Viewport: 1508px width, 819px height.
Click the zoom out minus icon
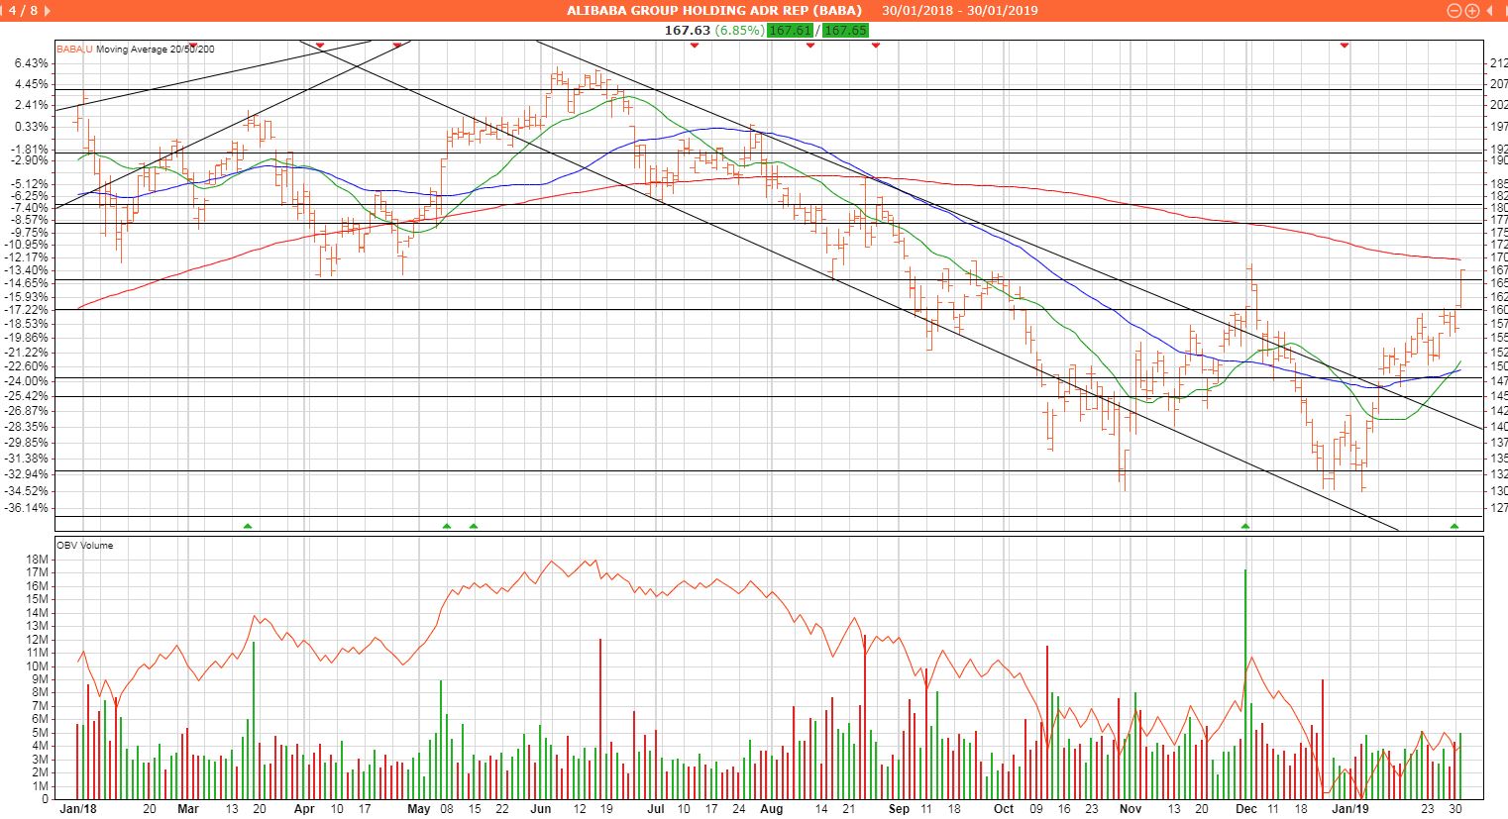click(x=1454, y=11)
